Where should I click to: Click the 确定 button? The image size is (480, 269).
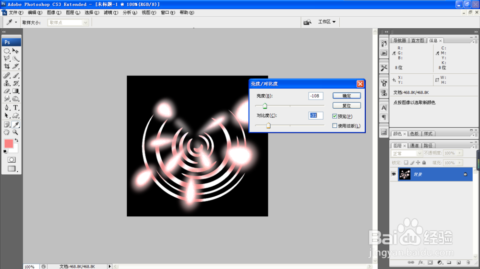[x=347, y=96]
